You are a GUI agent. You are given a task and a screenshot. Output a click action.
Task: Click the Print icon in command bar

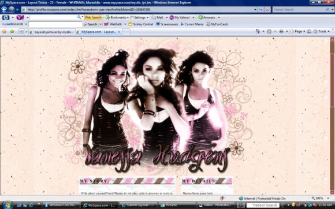tap(281, 31)
